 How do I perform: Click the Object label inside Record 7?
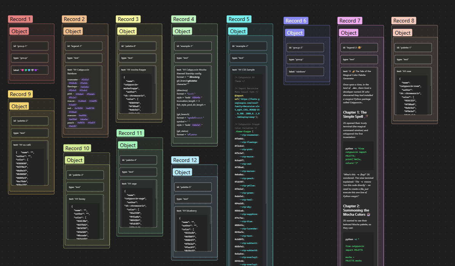click(x=349, y=33)
